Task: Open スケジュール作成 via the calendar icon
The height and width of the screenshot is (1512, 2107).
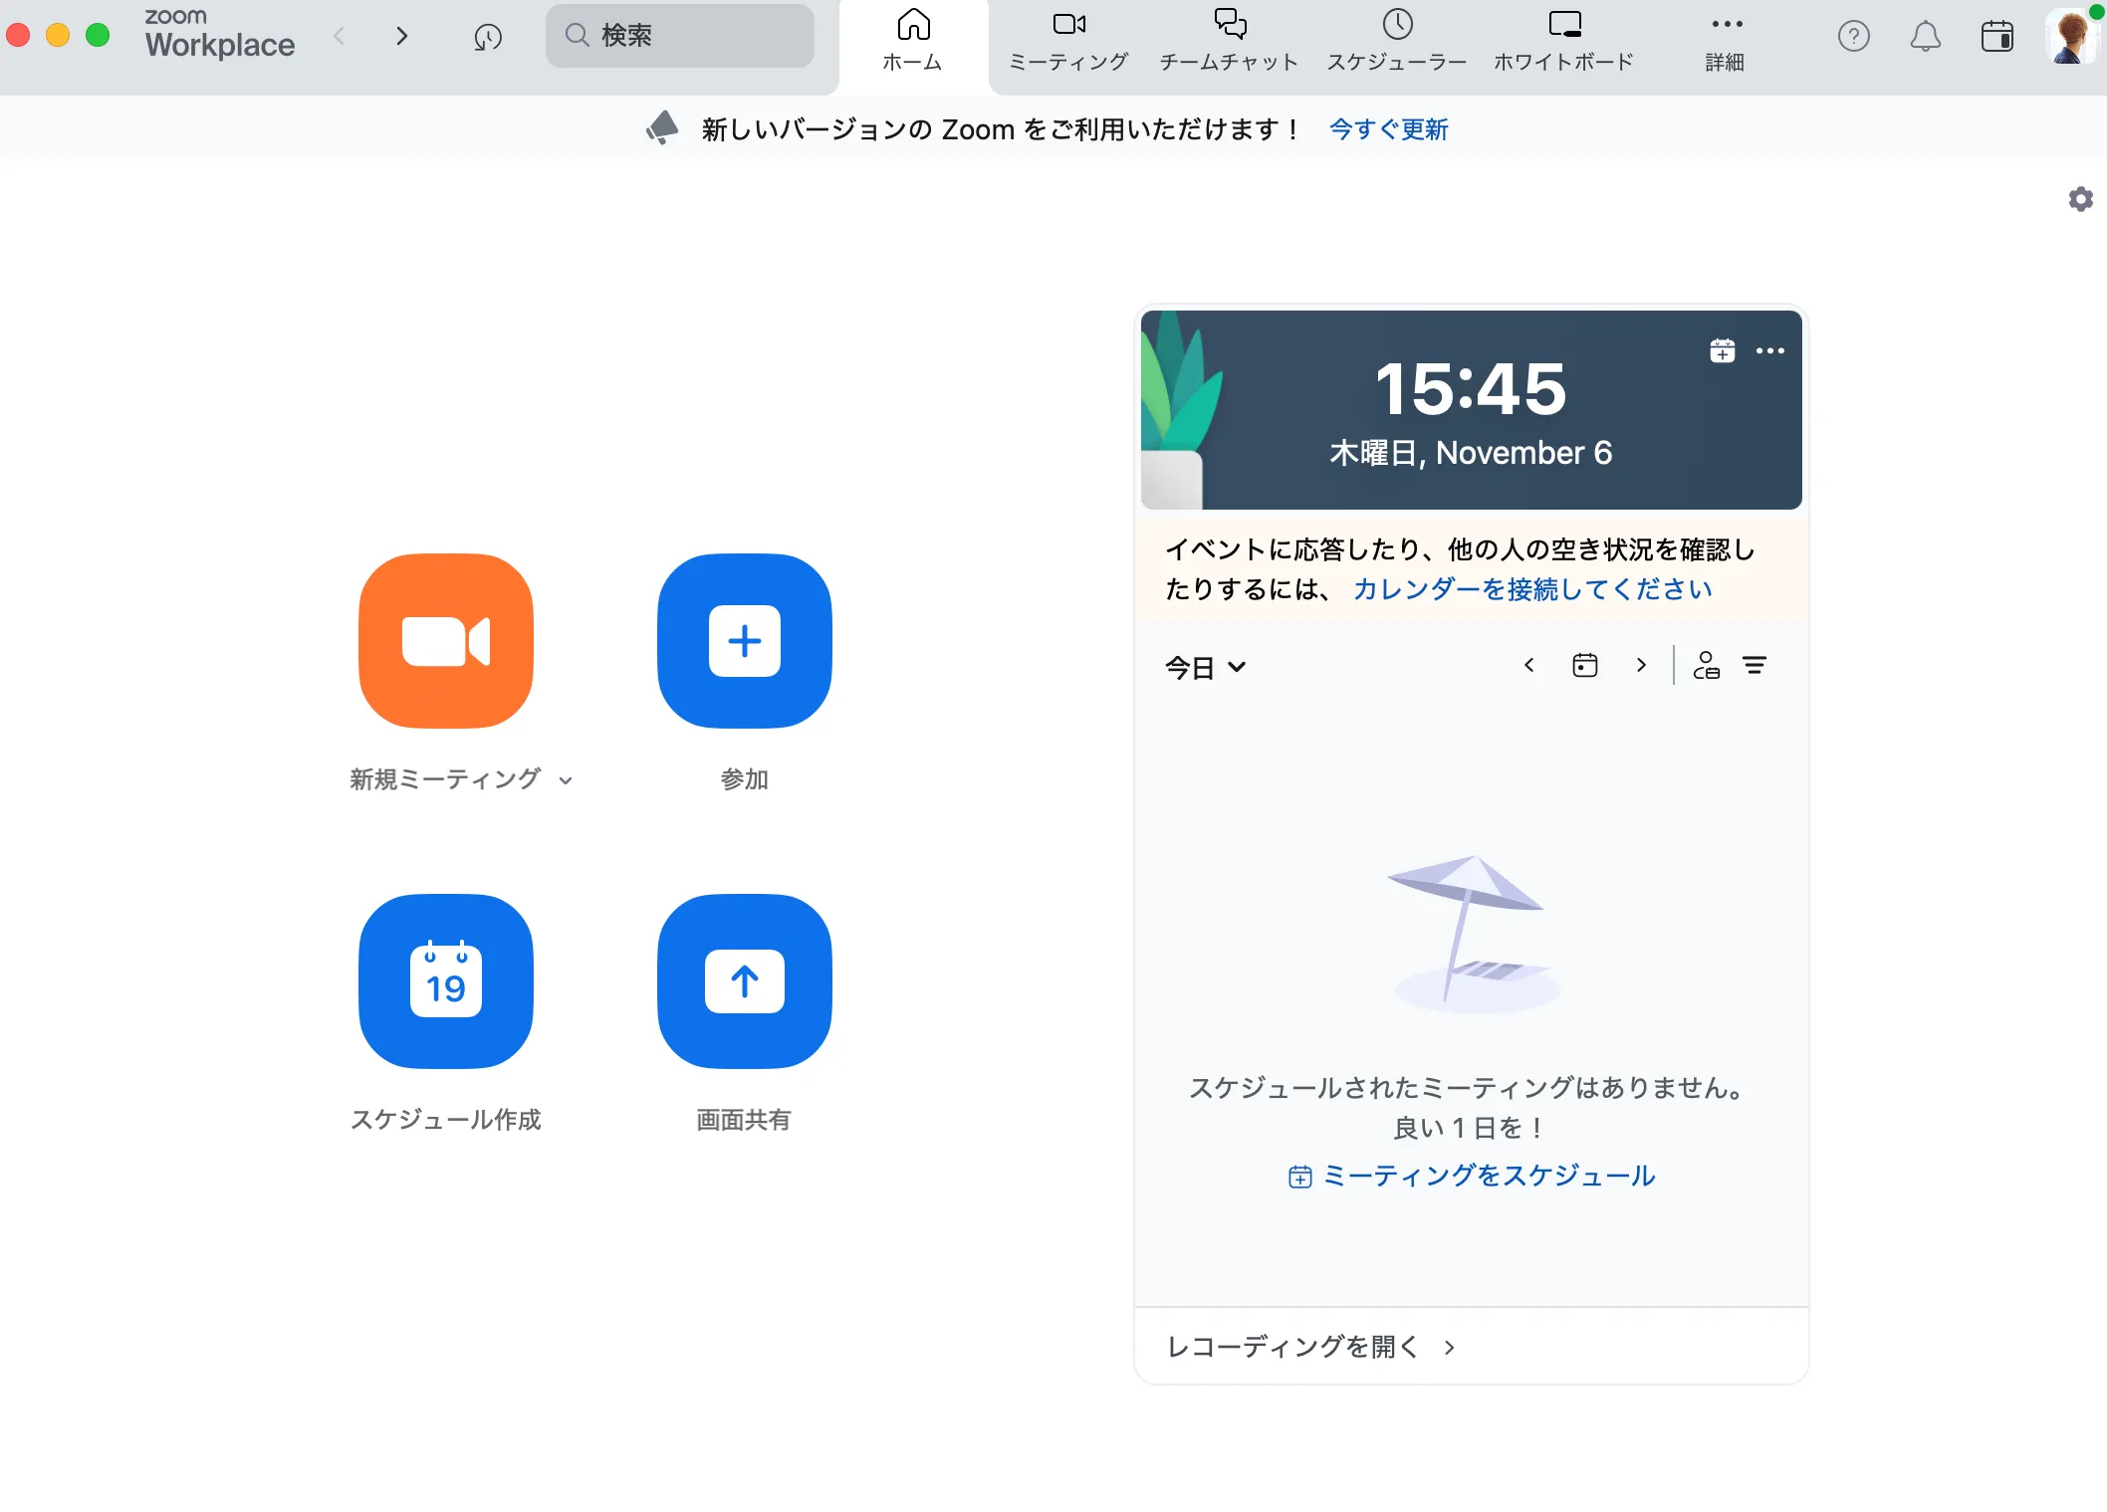Action: (445, 981)
